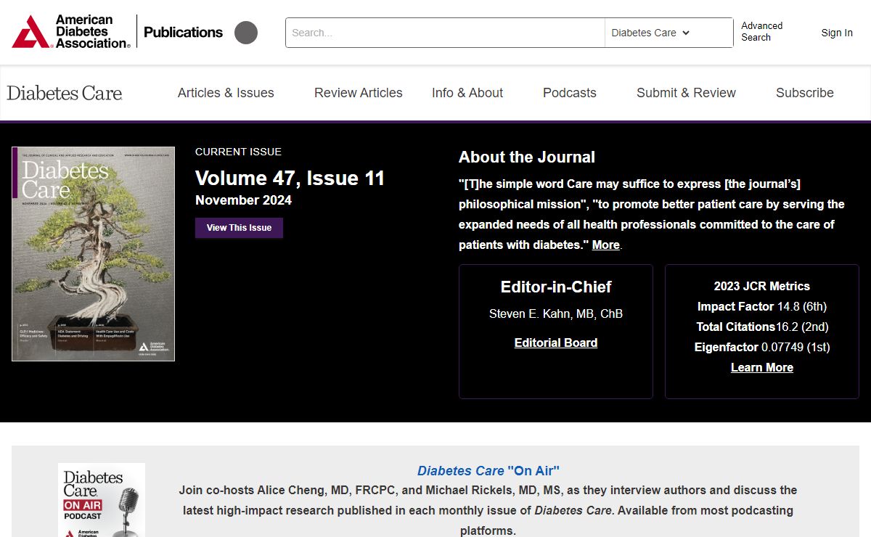Click the Steven E. Kahn editor name
871x537 pixels.
click(556, 314)
